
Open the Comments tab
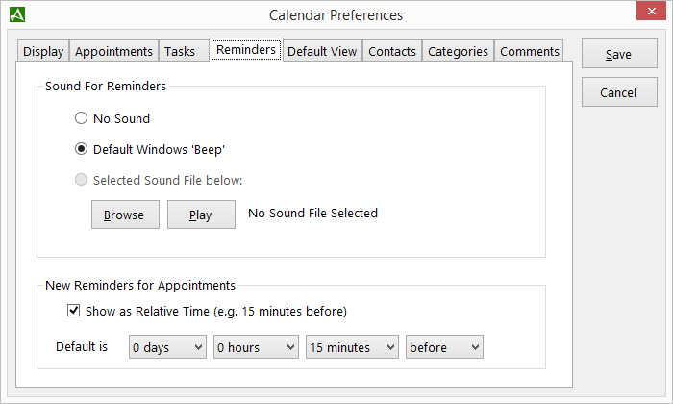pyautogui.click(x=529, y=51)
